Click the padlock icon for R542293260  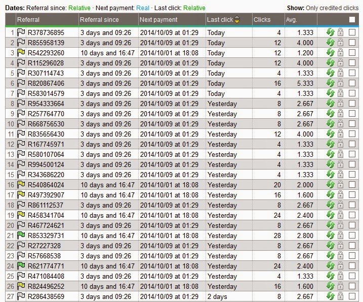[x=340, y=53]
